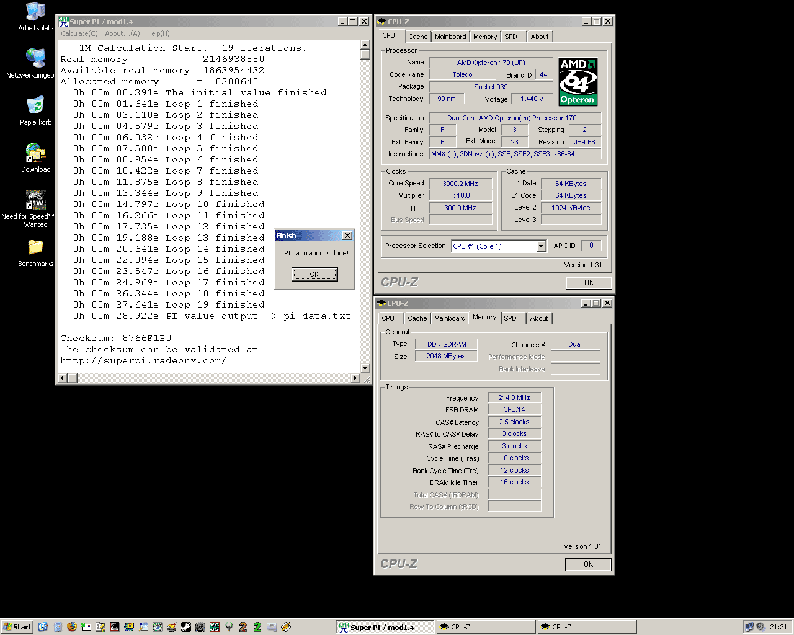
Task: Click the green number 2 quick launch icon
Action: coord(257,627)
